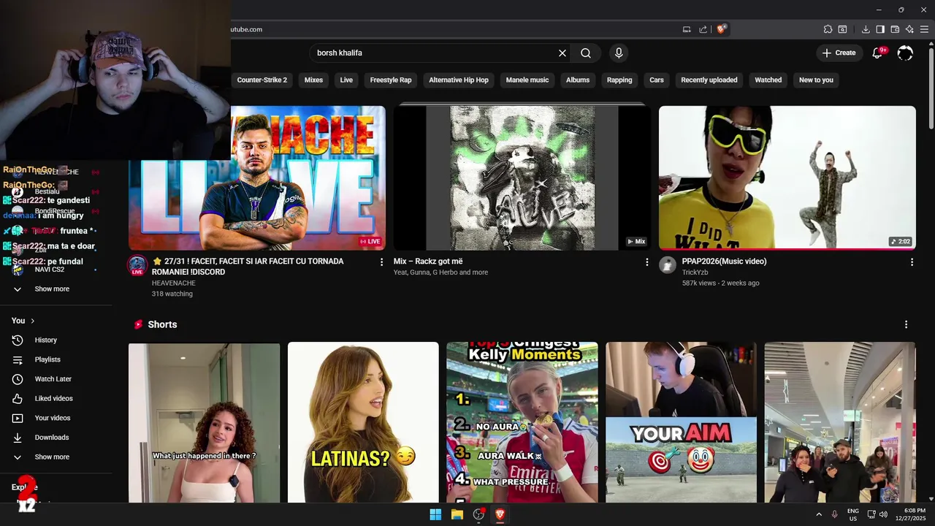
Task: Open the LATINAS? short thumbnail
Action: tap(363, 422)
